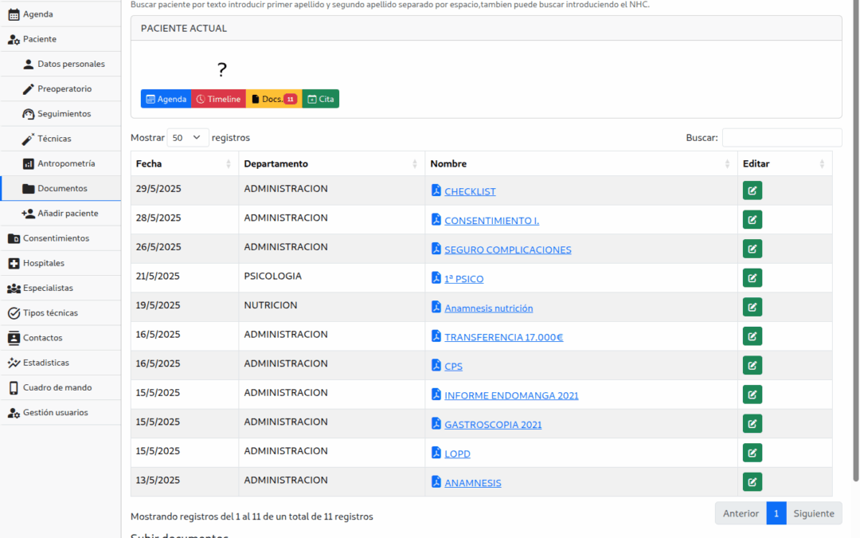
Task: Open the LOPD document link
Action: [x=457, y=454]
